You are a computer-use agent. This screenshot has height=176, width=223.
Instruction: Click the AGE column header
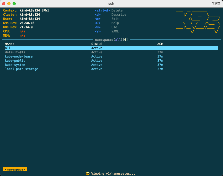coord(160,44)
